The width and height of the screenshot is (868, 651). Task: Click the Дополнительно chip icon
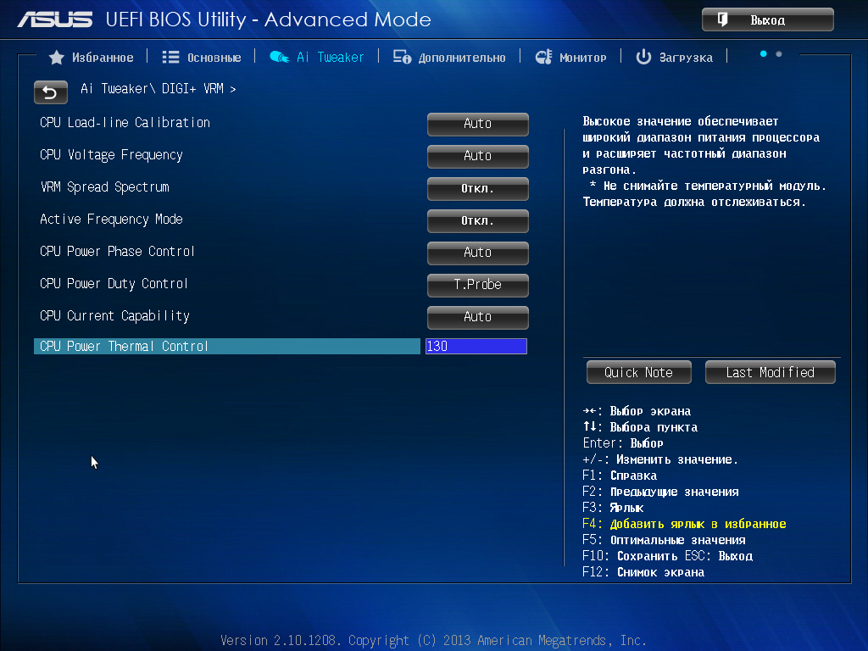pyautogui.click(x=402, y=57)
